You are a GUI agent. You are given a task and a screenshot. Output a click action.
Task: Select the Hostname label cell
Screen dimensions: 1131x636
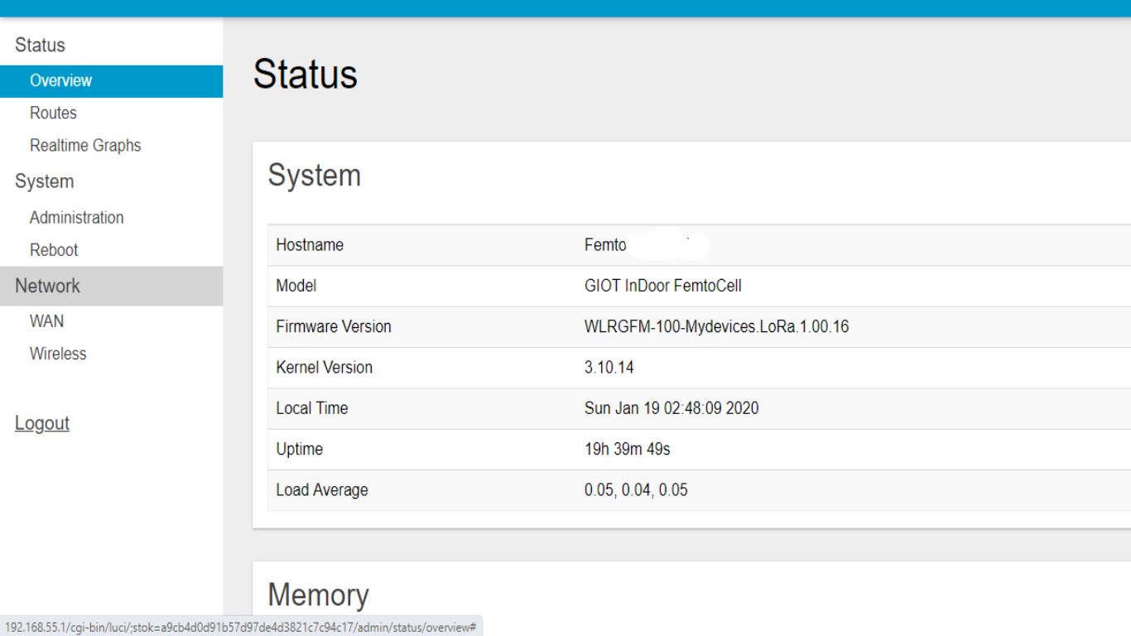(309, 245)
